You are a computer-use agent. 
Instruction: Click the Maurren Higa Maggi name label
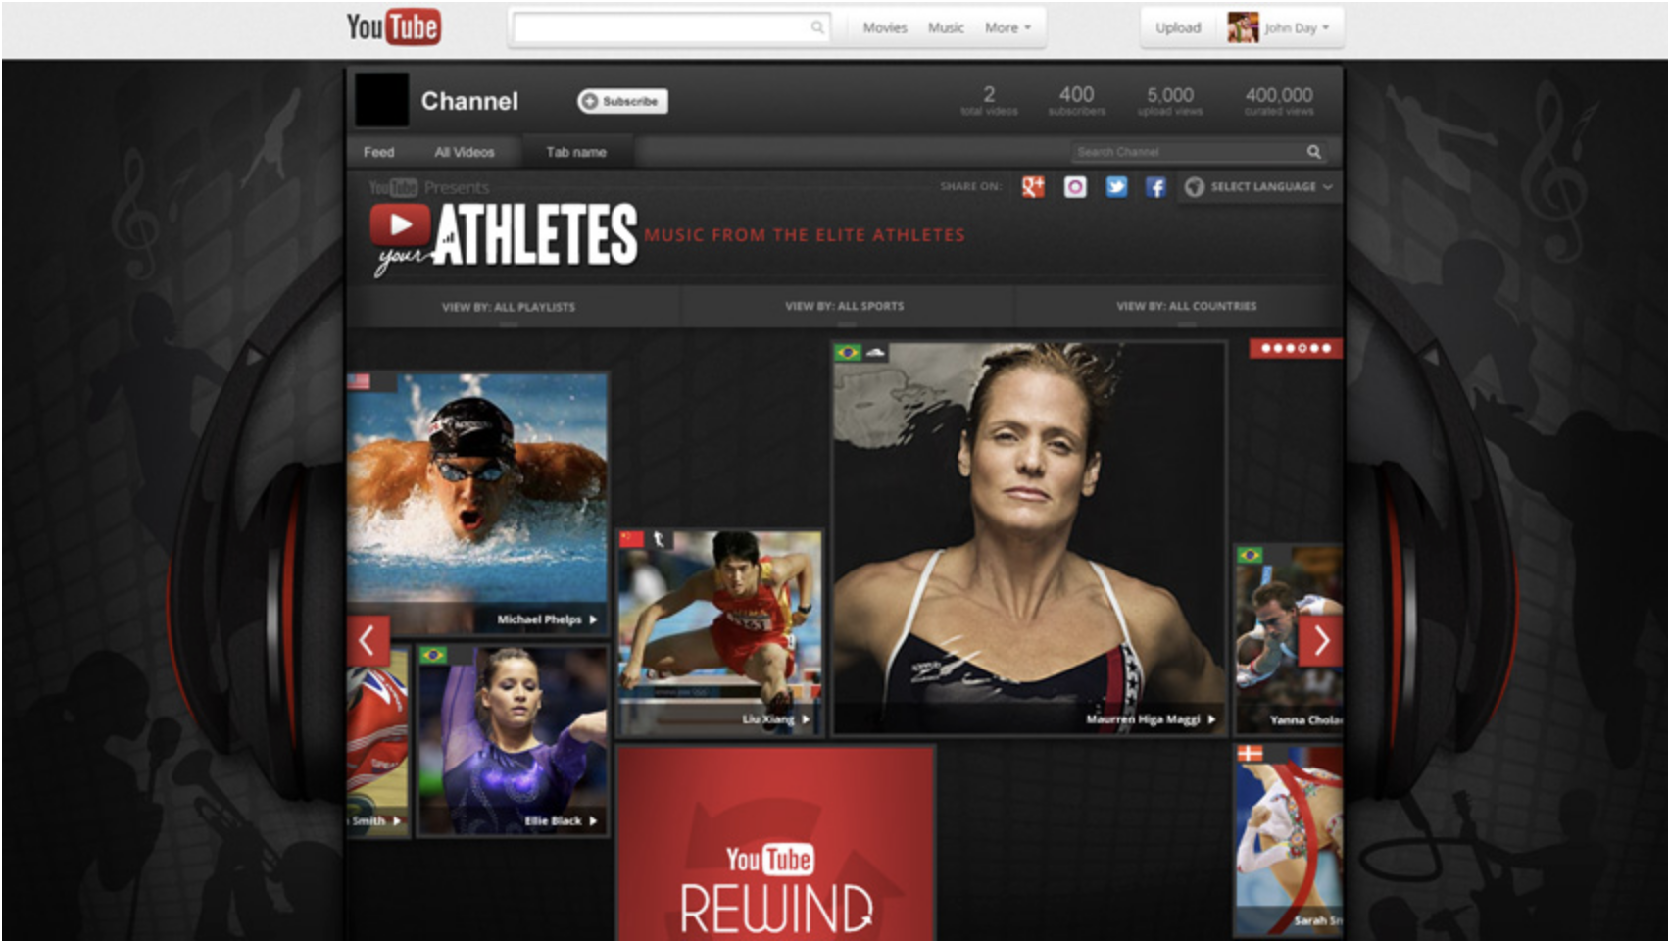click(1143, 719)
